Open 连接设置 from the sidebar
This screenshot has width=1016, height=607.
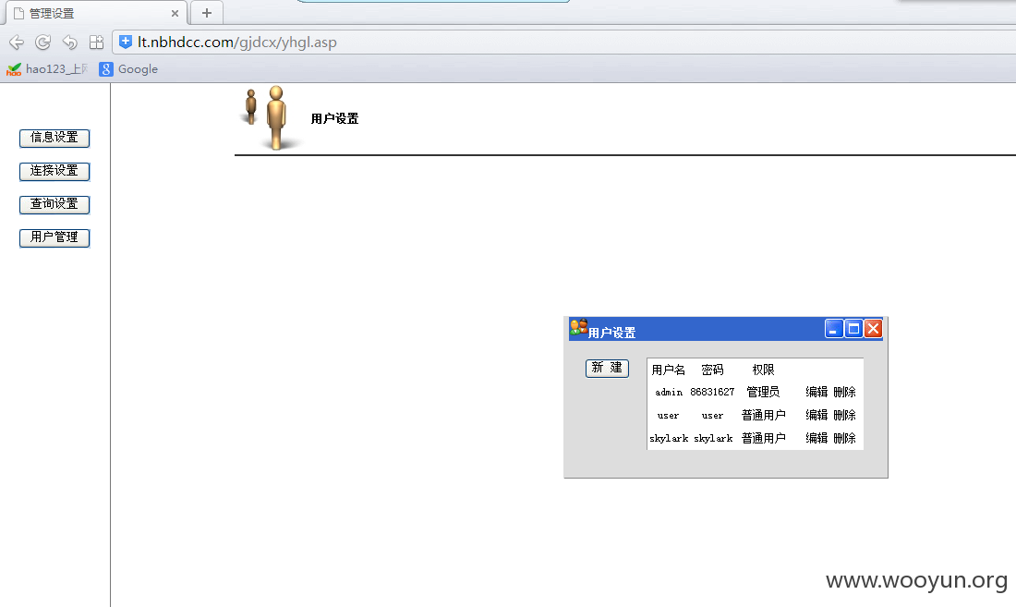point(54,171)
